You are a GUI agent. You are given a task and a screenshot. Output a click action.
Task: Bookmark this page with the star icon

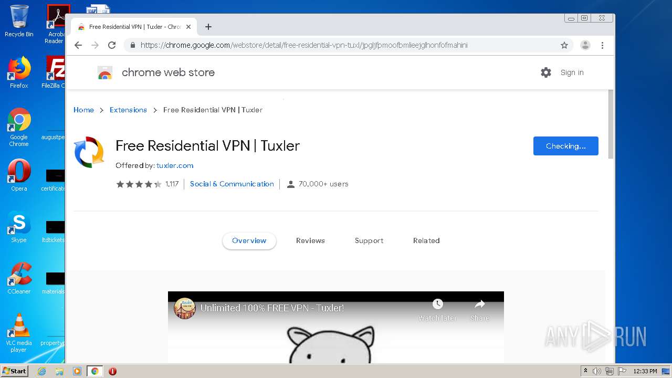[564, 45]
